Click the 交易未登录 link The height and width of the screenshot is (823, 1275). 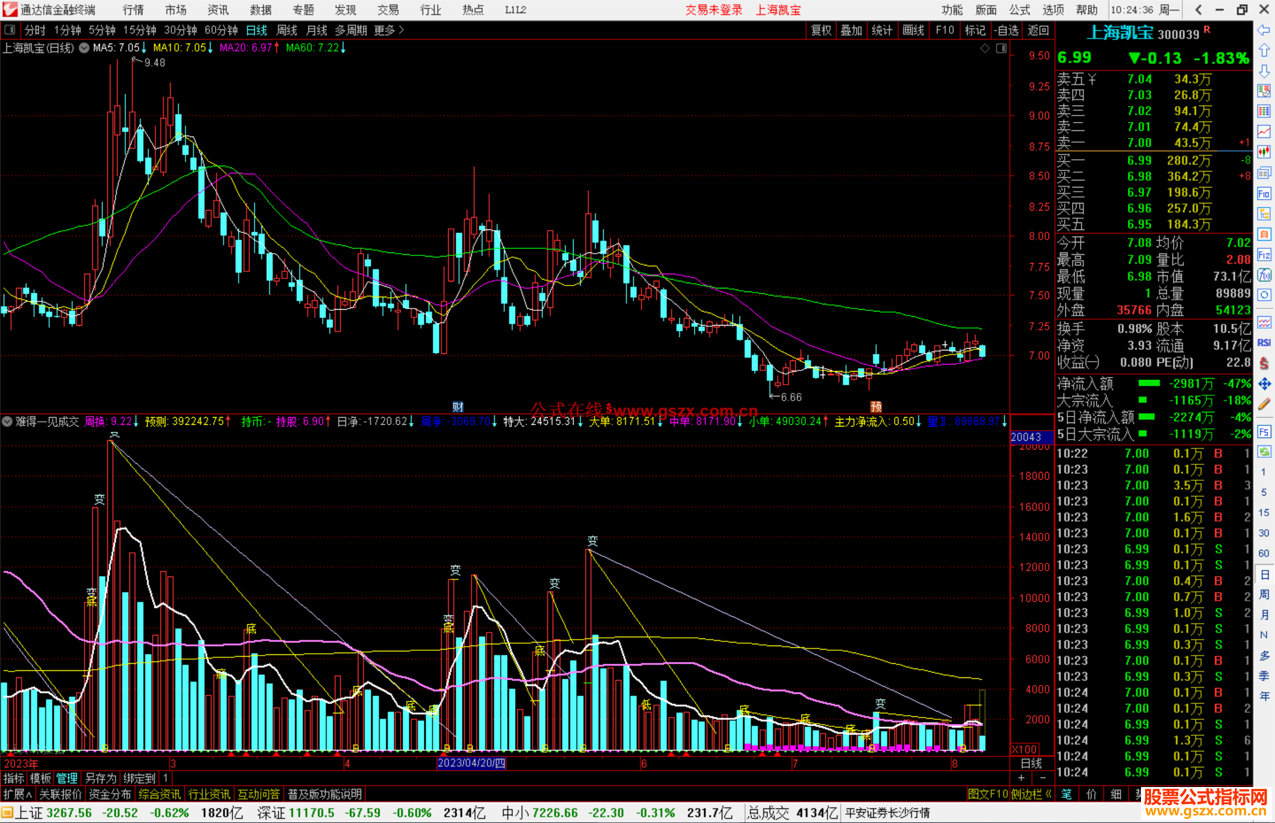tap(714, 10)
